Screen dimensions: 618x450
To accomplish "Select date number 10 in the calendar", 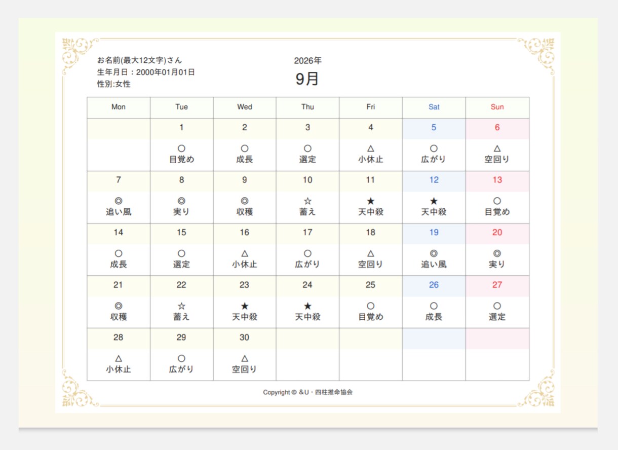I will click(307, 180).
